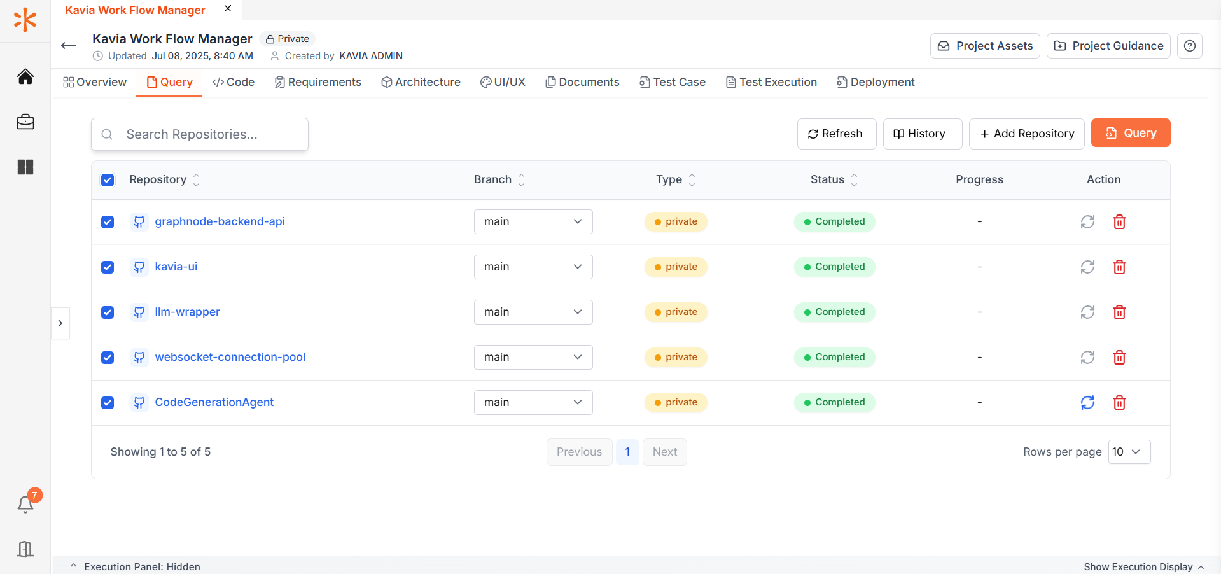Viewport: 1221px width, 574px height.
Task: Deselect the websocket-connection-pool checkbox
Action: (108, 358)
